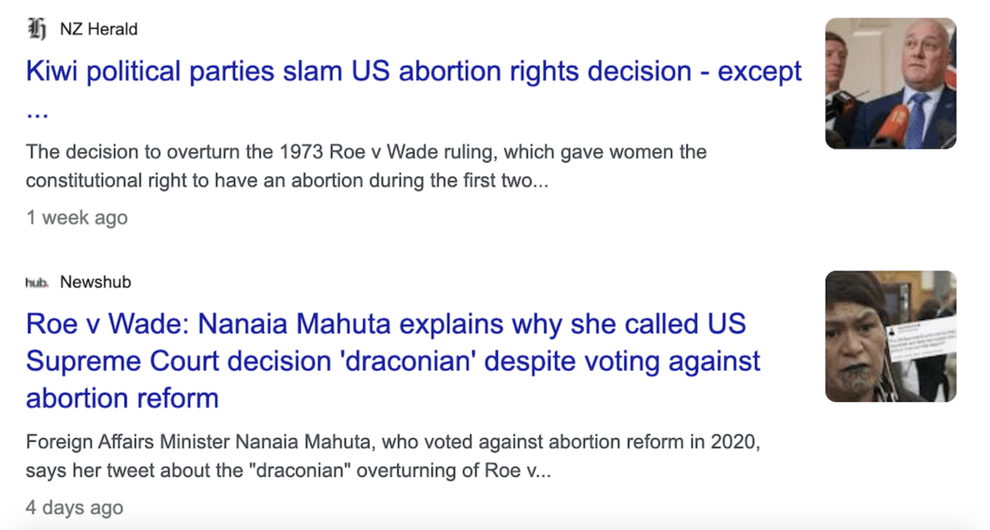990x530 pixels.
Task: Click the Newshub 'hub' logo icon
Action: coord(36,283)
